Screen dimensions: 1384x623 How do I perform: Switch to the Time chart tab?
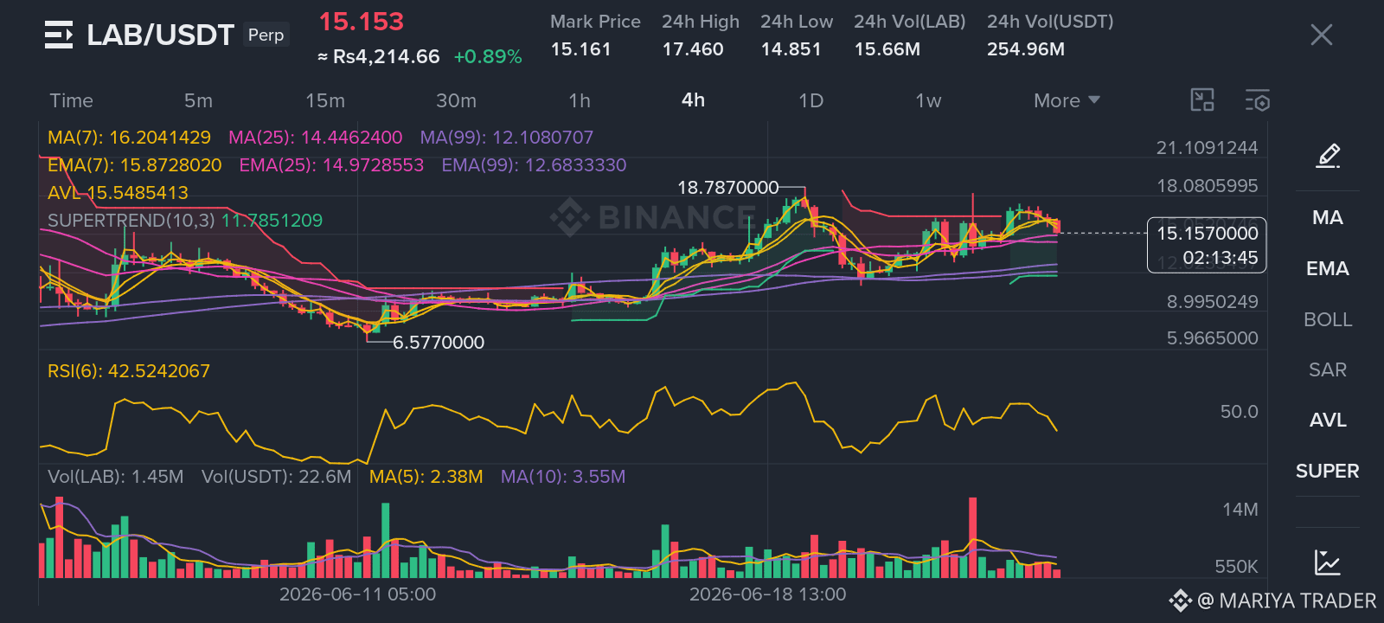click(71, 100)
